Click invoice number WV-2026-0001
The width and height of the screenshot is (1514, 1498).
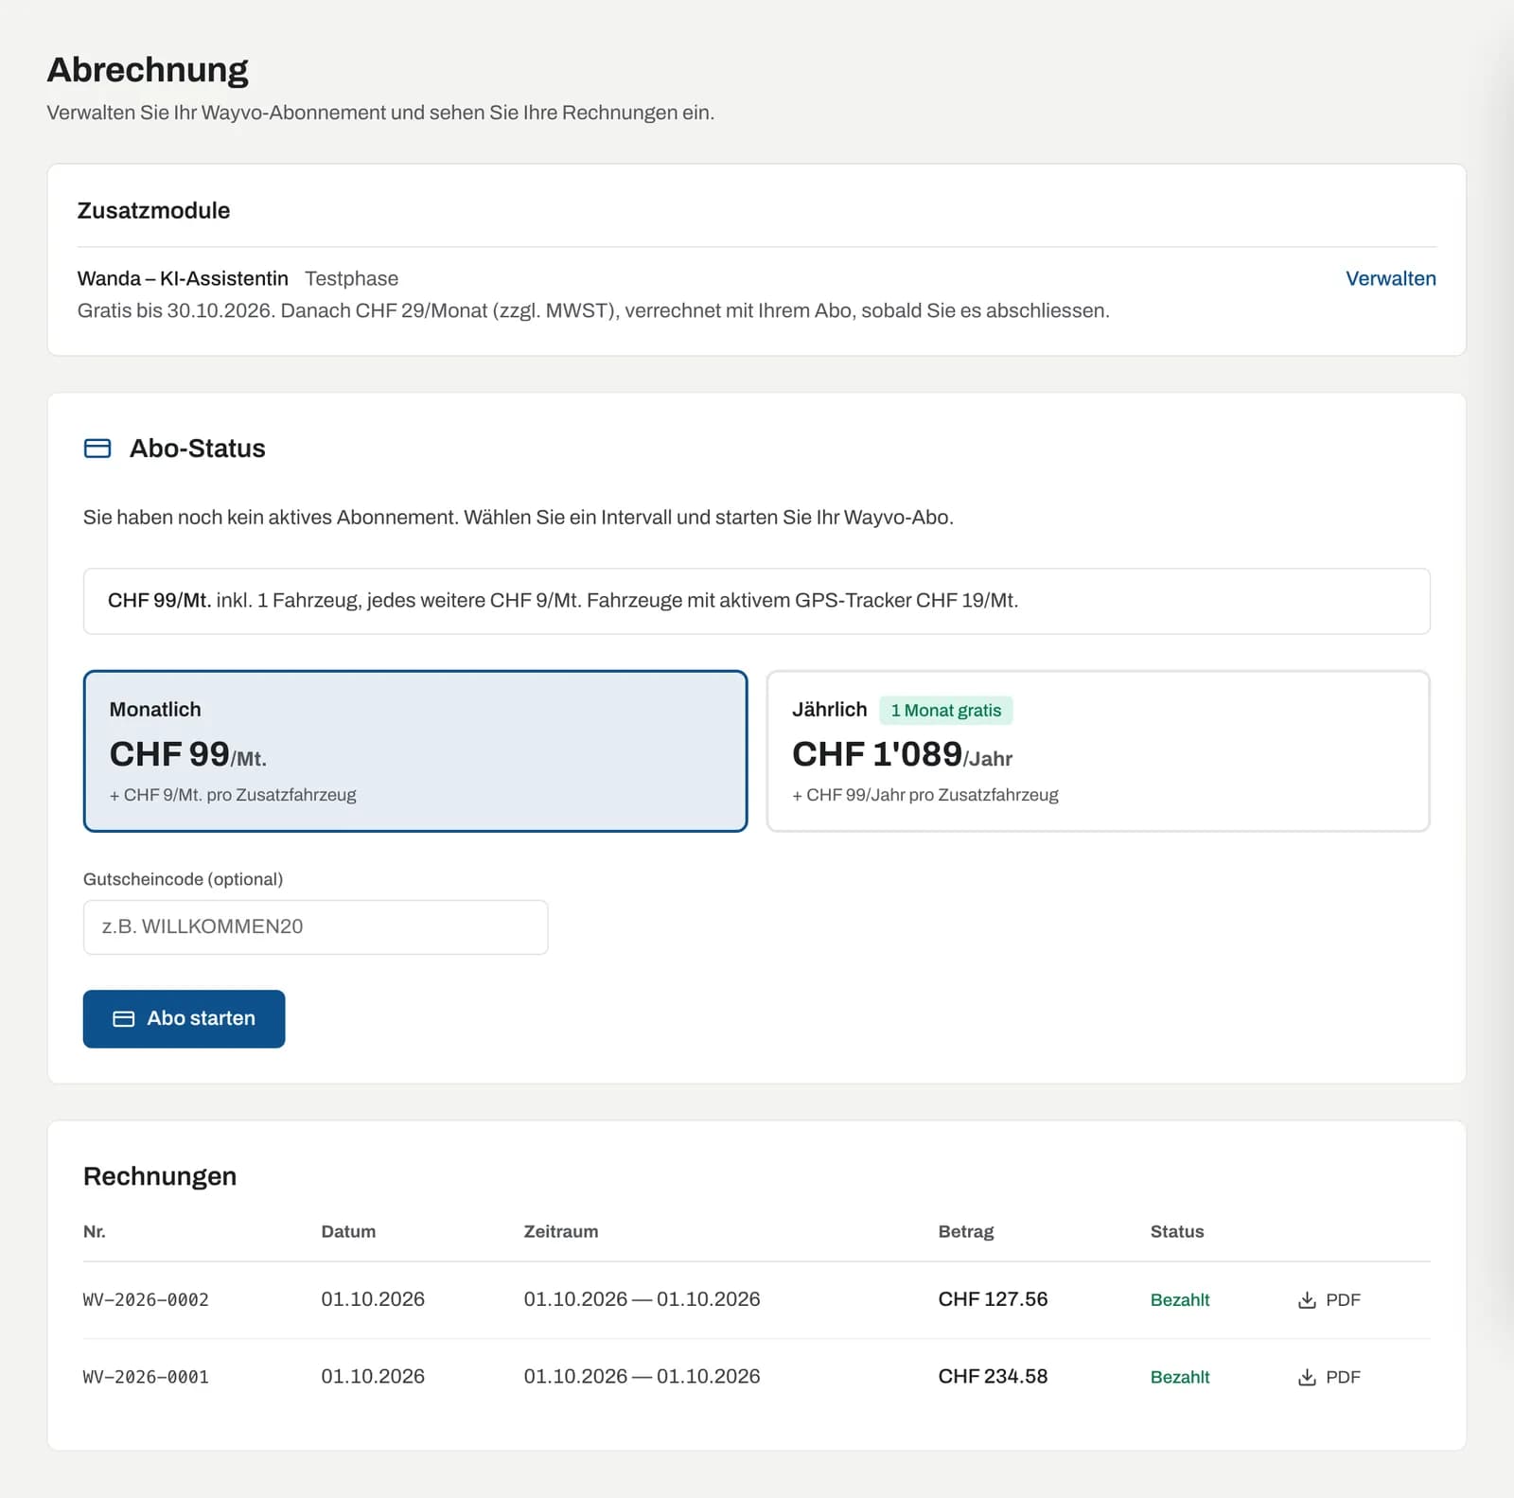coord(146,1377)
